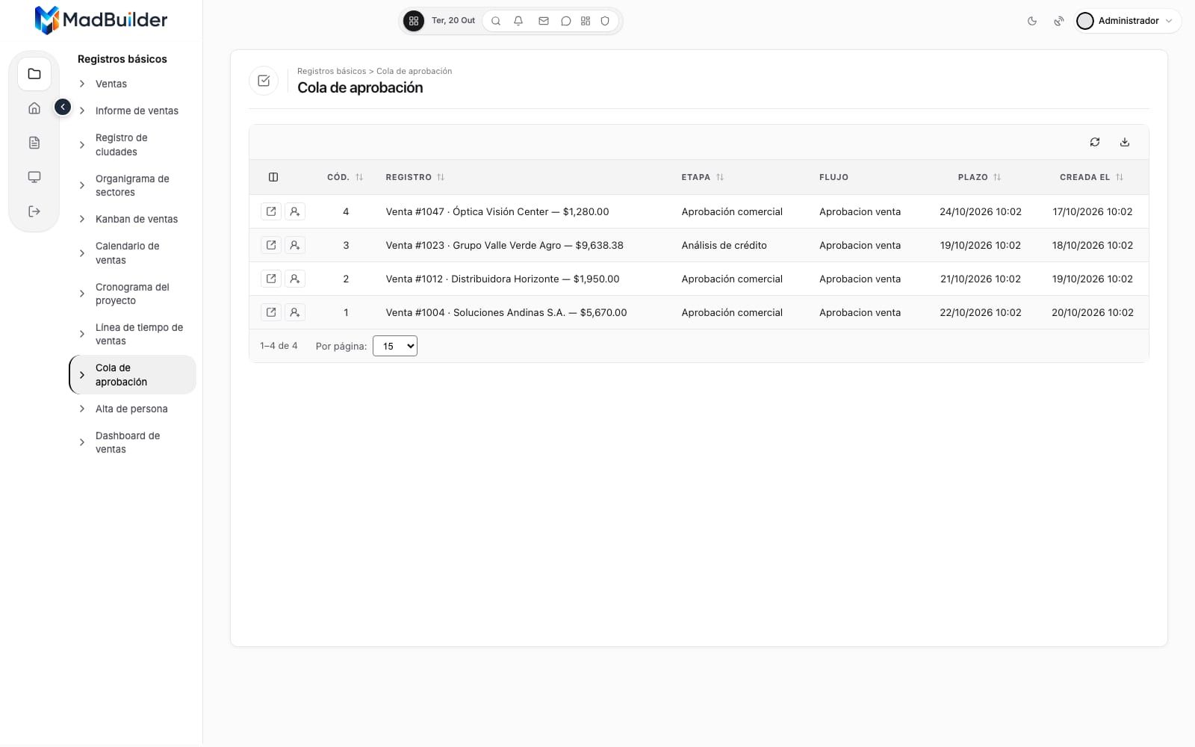The image size is (1195, 747).
Task: Assign user for Venta #1047 row
Action: pos(295,211)
